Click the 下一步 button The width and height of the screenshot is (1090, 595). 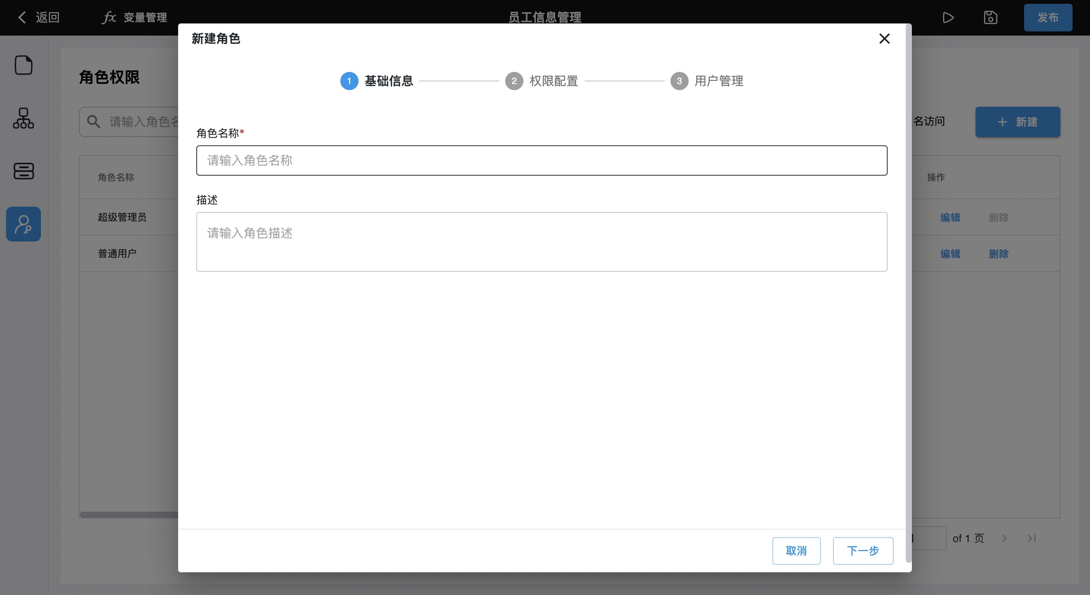click(863, 551)
